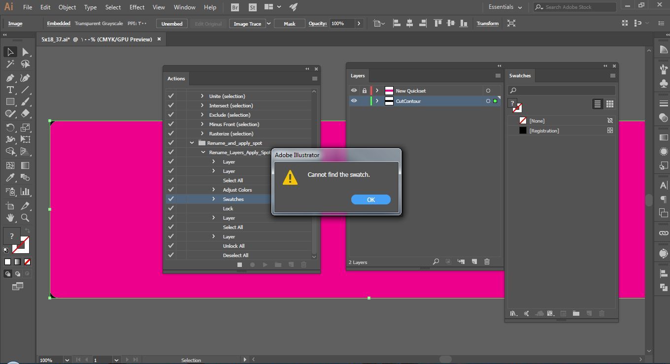This screenshot has height=364, width=670.
Task: Select the Hand tool
Action: [x=10, y=218]
